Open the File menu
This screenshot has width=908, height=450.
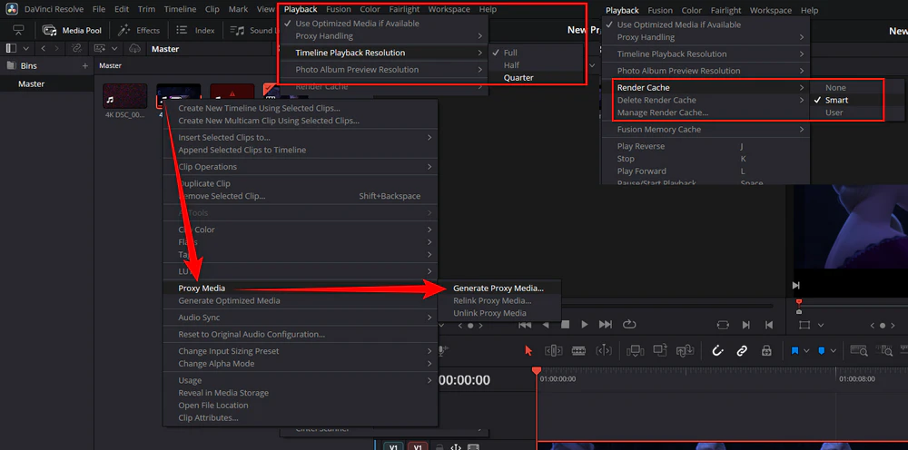99,9
